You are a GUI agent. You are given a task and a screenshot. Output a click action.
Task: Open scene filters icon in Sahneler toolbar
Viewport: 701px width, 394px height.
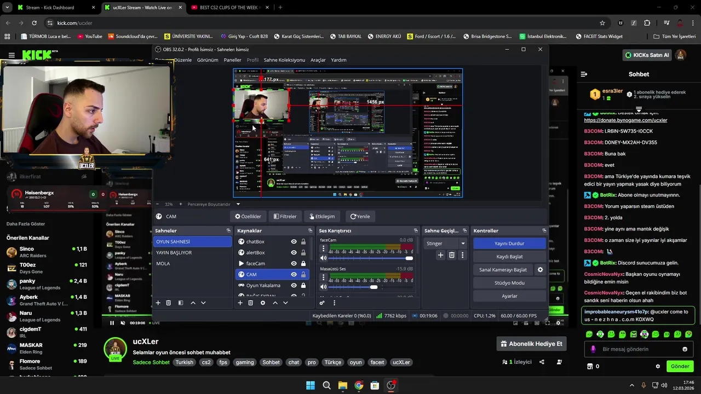click(x=181, y=303)
